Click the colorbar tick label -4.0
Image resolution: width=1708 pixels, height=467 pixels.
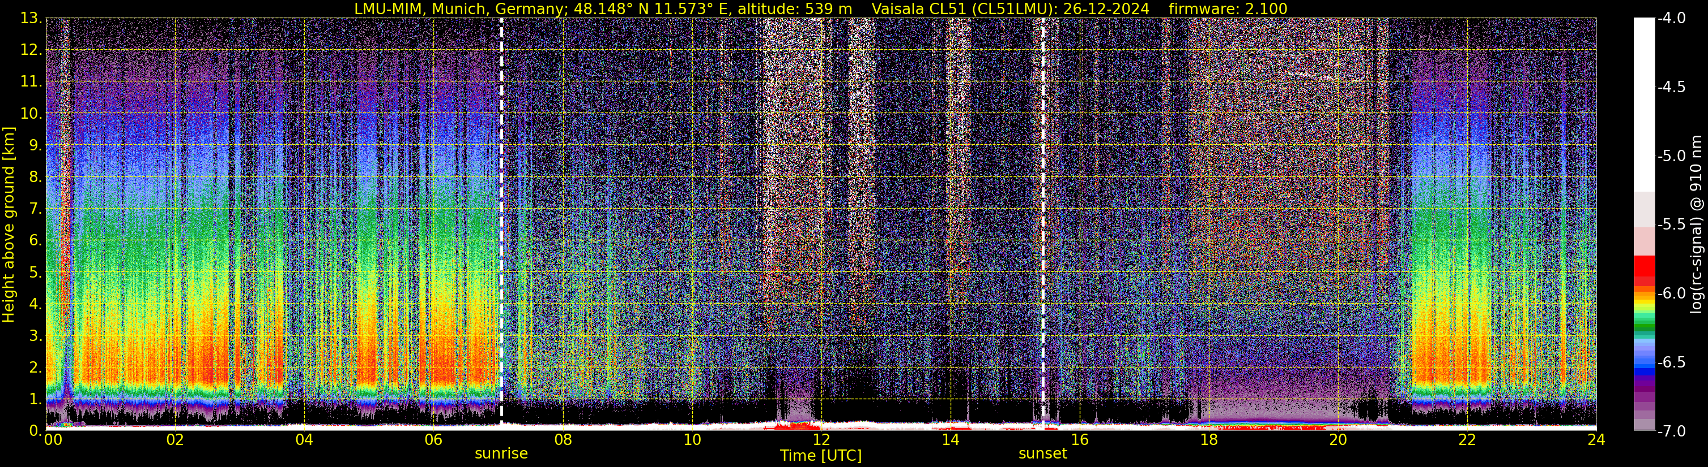tap(1672, 18)
